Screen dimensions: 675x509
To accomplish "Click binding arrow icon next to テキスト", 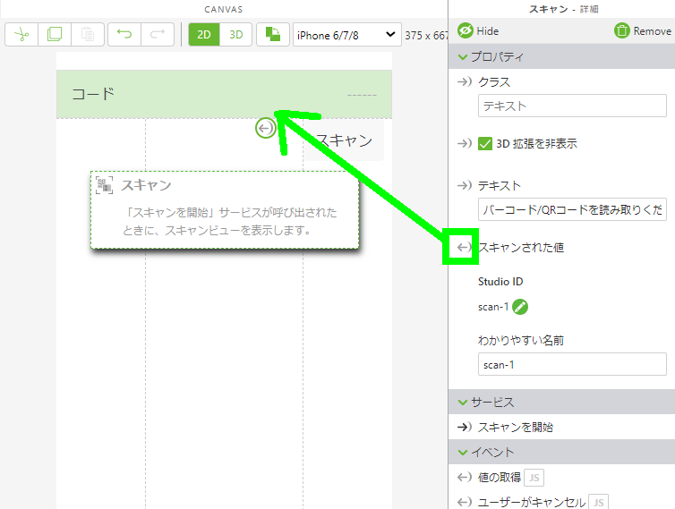I will click(465, 185).
